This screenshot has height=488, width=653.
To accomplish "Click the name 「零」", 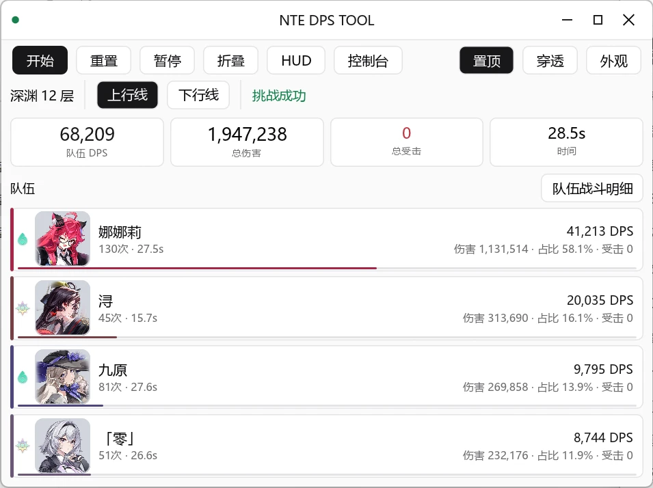I will (x=119, y=439).
